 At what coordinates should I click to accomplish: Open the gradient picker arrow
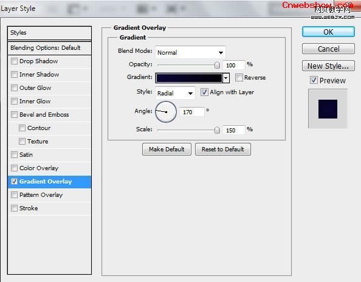tap(226, 78)
